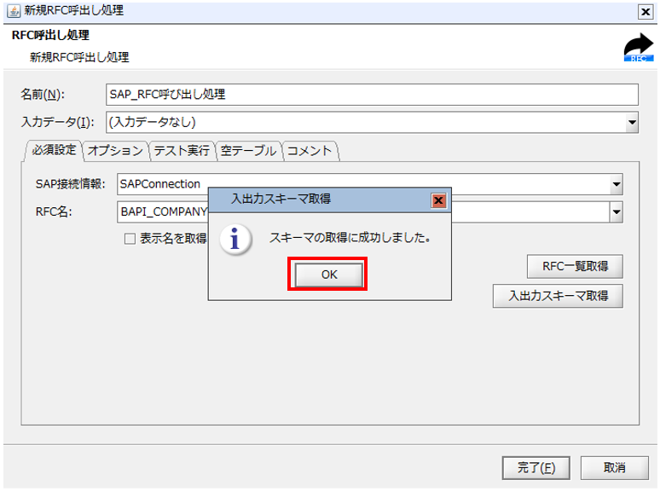The image size is (660, 492).
Task: Close the 新規RFC呼出し処理 window
Action: coord(646,11)
